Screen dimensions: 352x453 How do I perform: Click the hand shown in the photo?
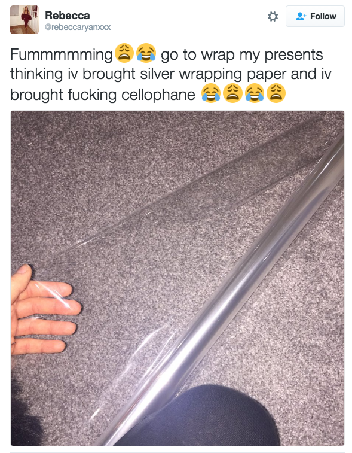pyautogui.click(x=43, y=312)
